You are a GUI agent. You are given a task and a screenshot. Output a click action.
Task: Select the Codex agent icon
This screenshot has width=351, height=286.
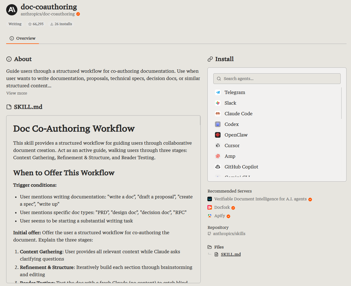tap(218, 124)
